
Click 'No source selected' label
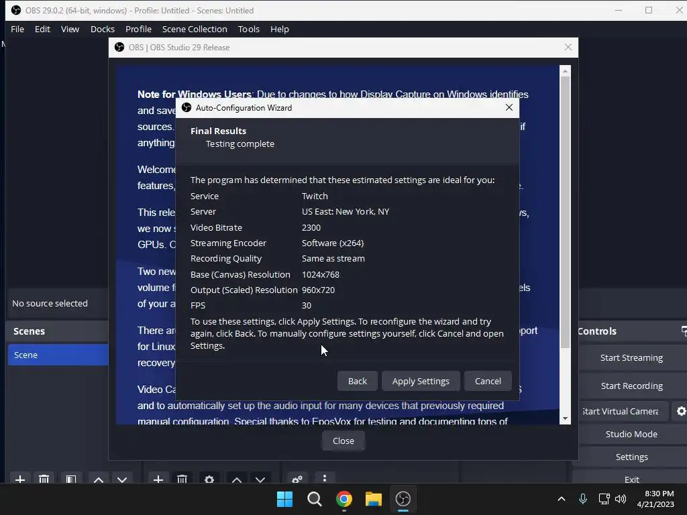point(50,303)
